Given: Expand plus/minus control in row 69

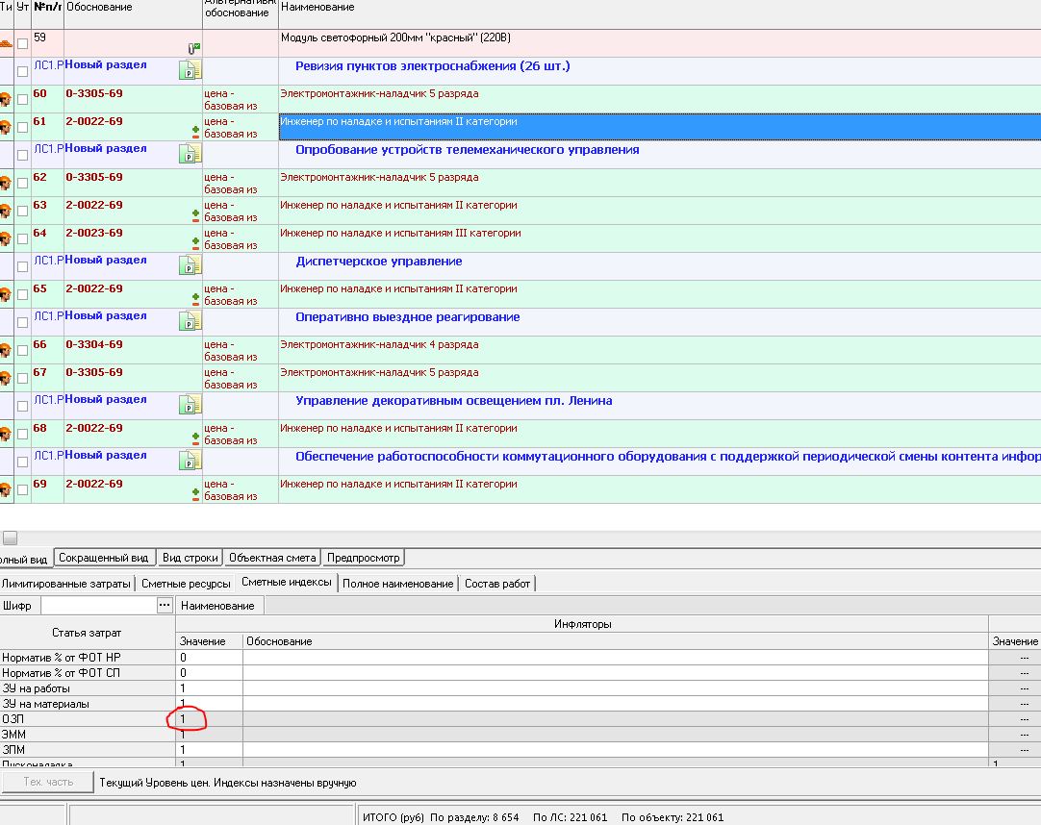Looking at the screenshot, I should (x=195, y=494).
